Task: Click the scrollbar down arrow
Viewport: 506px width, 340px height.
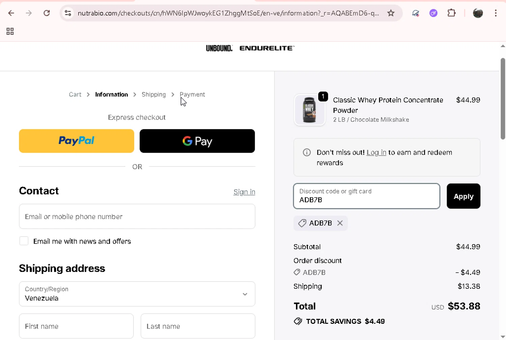Action: click(x=503, y=336)
